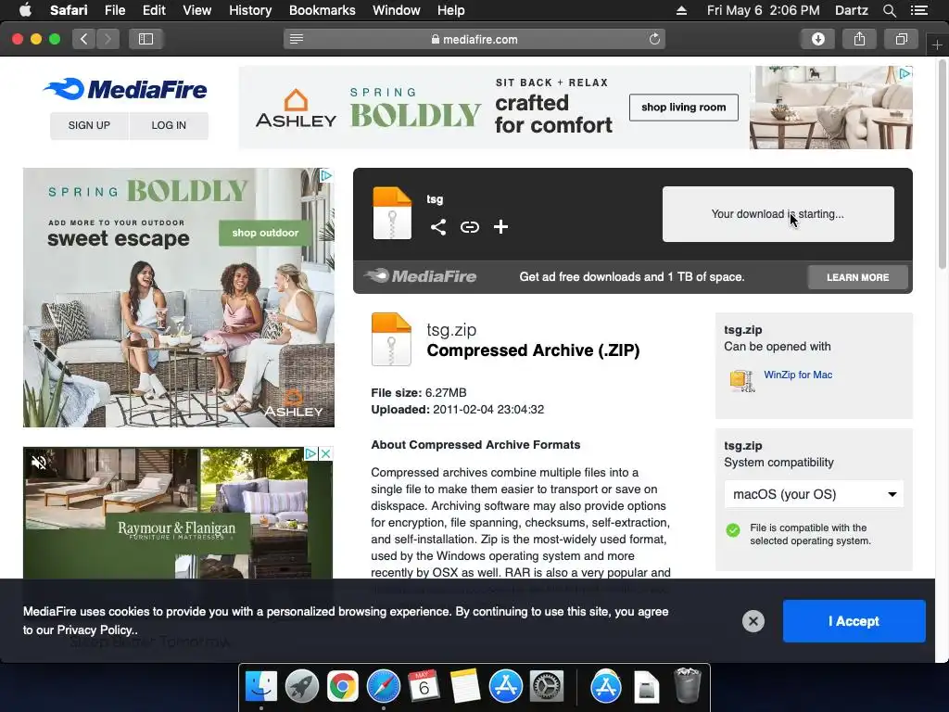Viewport: 949px width, 712px height.
Task: Click the plus icon to add file
Action: [x=500, y=227]
